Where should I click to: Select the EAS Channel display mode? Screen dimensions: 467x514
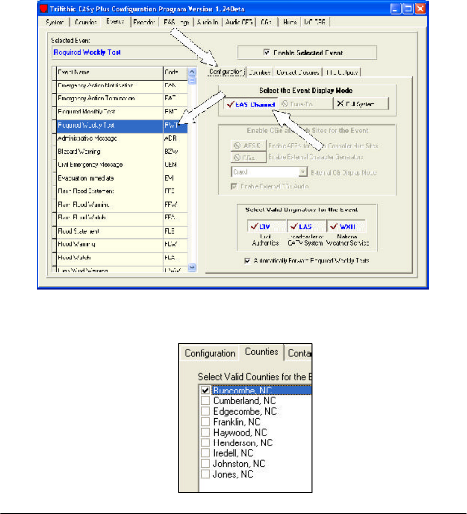pyautogui.click(x=251, y=104)
